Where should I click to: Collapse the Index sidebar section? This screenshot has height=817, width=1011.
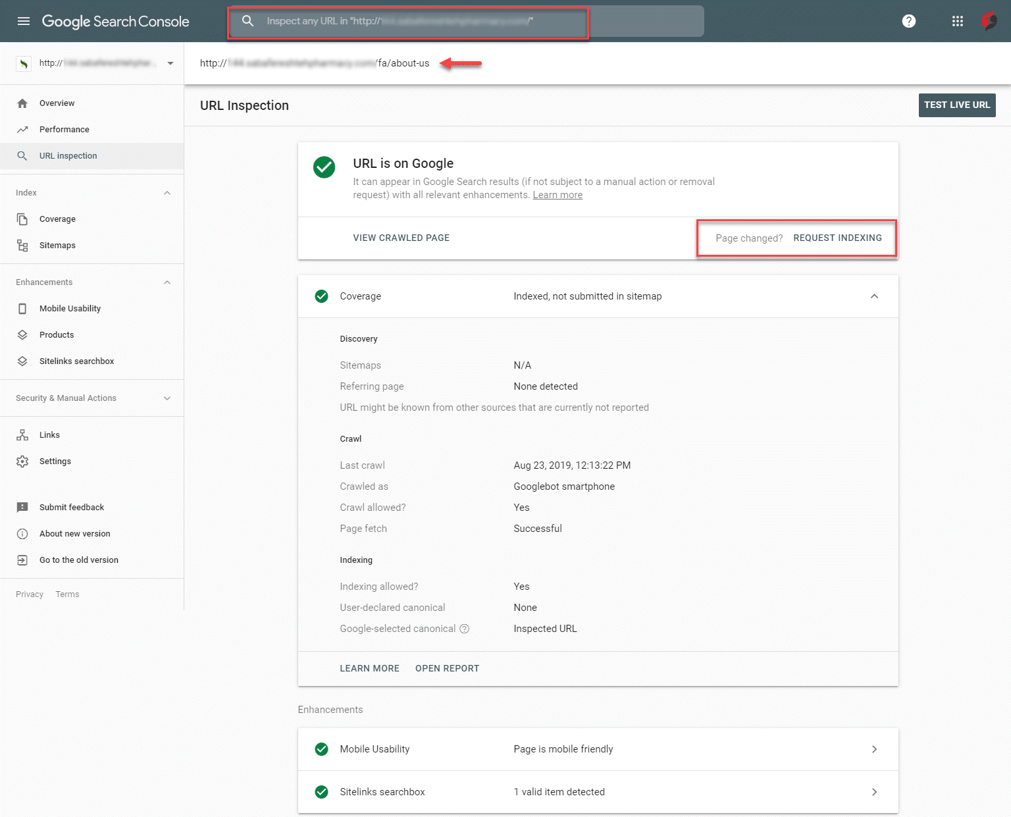[167, 193]
